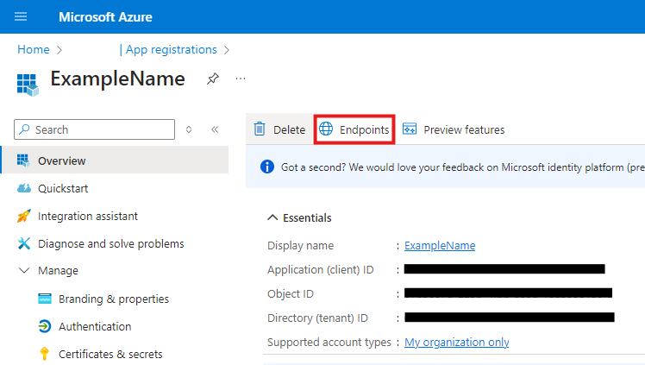
Task: Click the Endpoints globe icon
Action: pyautogui.click(x=326, y=129)
